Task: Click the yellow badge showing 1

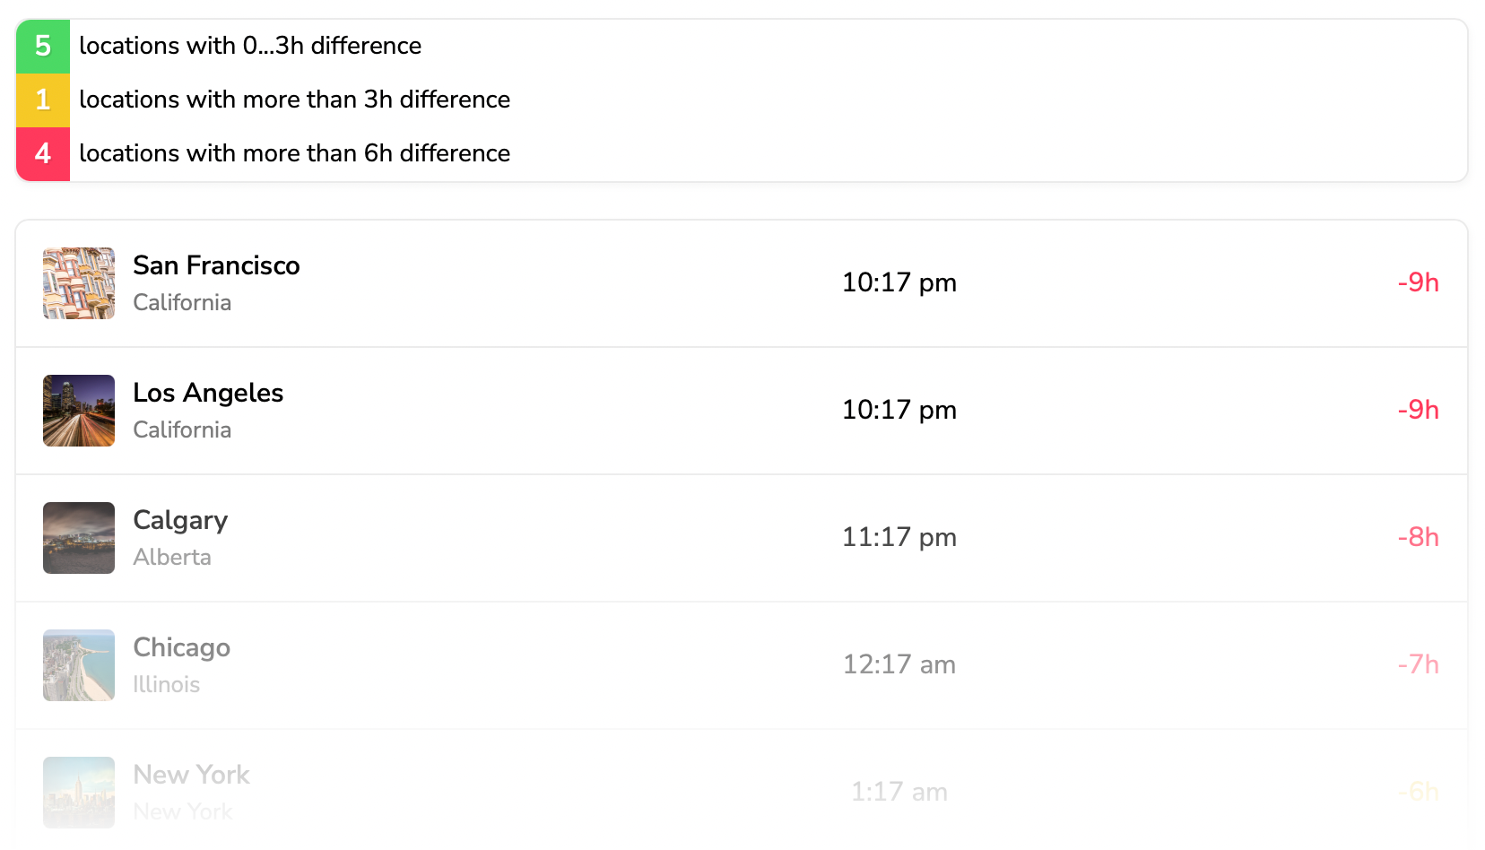Action: 43,100
